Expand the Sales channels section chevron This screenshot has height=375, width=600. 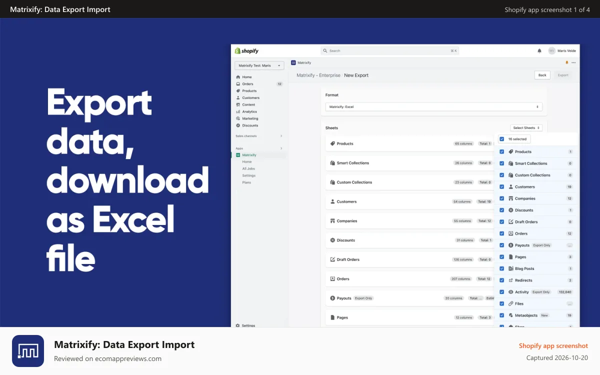coord(281,136)
